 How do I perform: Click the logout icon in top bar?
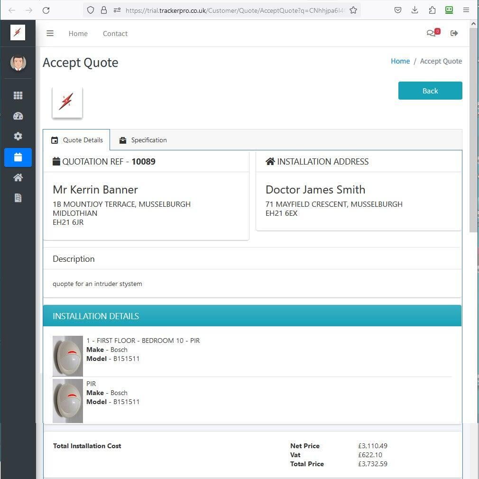pyautogui.click(x=454, y=33)
